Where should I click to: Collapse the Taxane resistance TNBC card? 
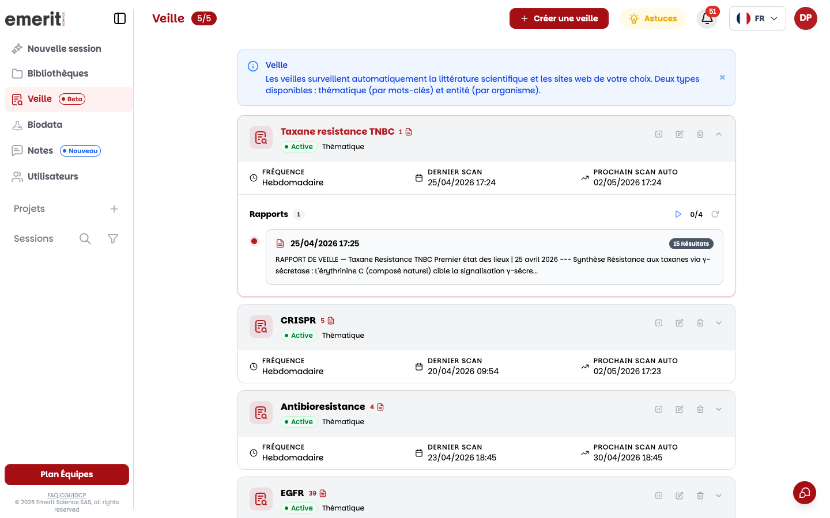coord(719,134)
